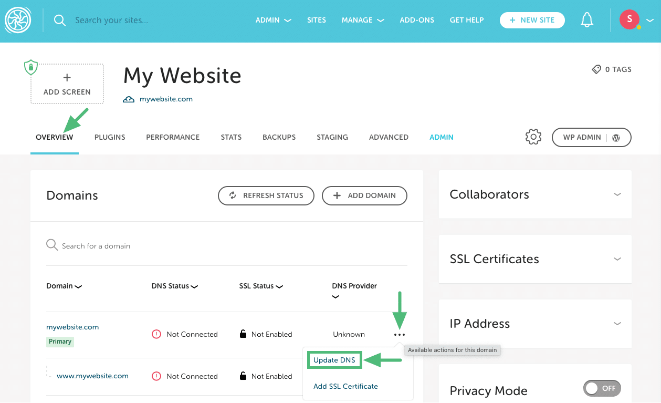Image resolution: width=661 pixels, height=403 pixels.
Task: Select Update DNS from the actions menu
Action: (x=334, y=360)
